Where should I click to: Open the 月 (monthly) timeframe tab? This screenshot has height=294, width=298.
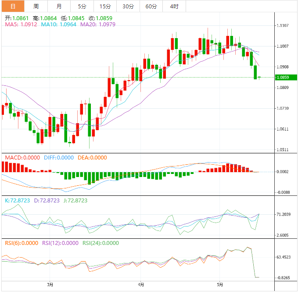(59, 6)
